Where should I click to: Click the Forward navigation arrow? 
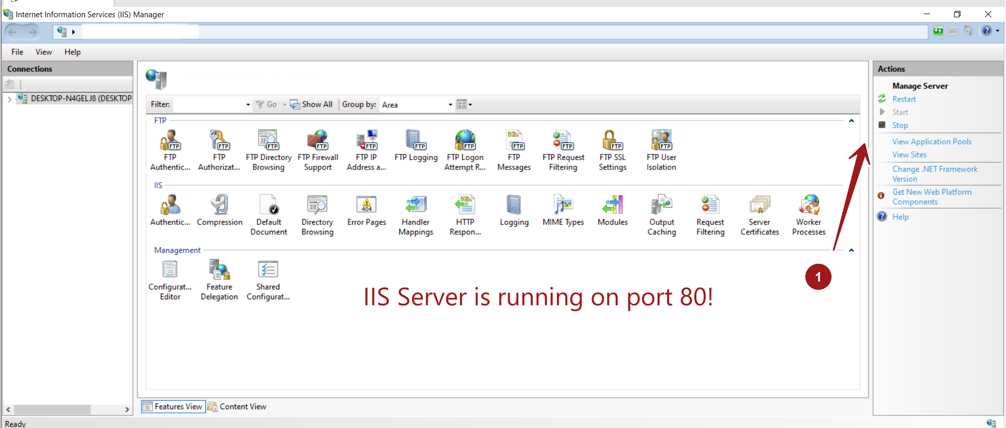[x=32, y=32]
